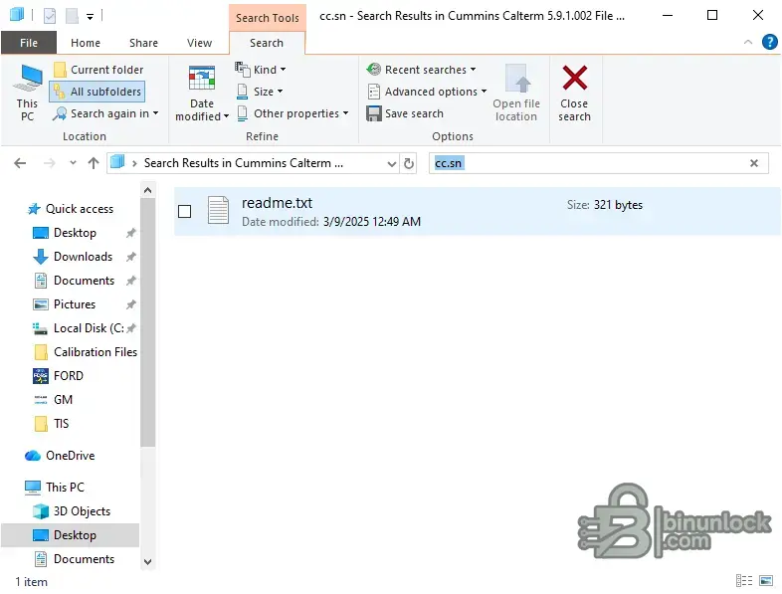Expand address bar history dropdown
Image resolution: width=782 pixels, height=594 pixels.
[x=392, y=163]
